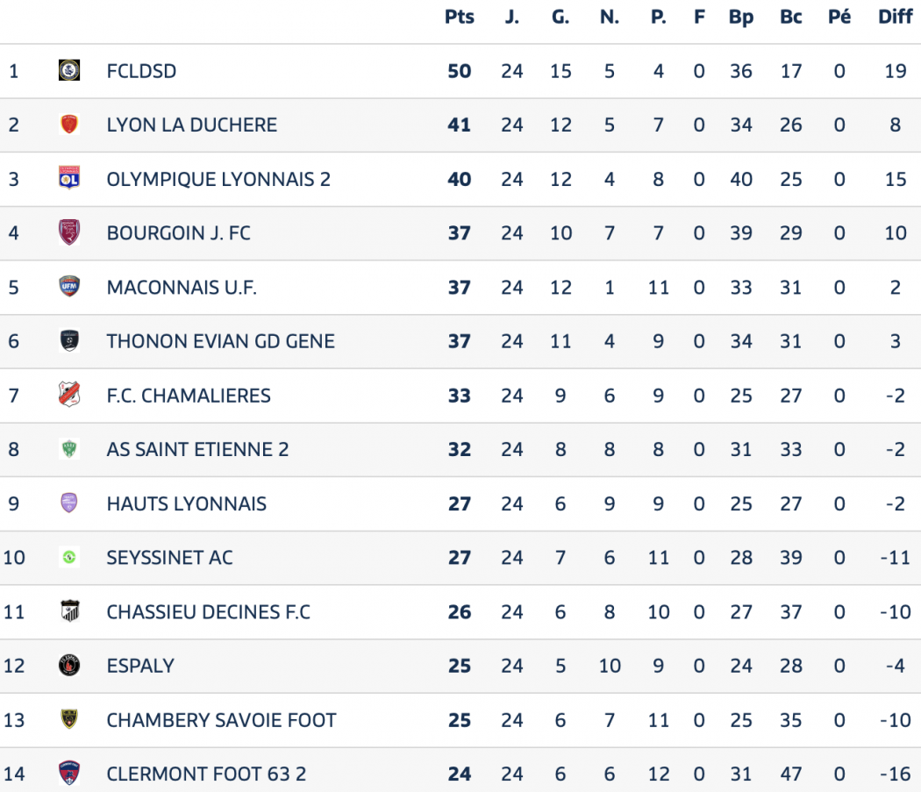This screenshot has height=792, width=921.
Task: Open the CHAMBERY SAVOIE FOOT team link
Action: pos(221,720)
